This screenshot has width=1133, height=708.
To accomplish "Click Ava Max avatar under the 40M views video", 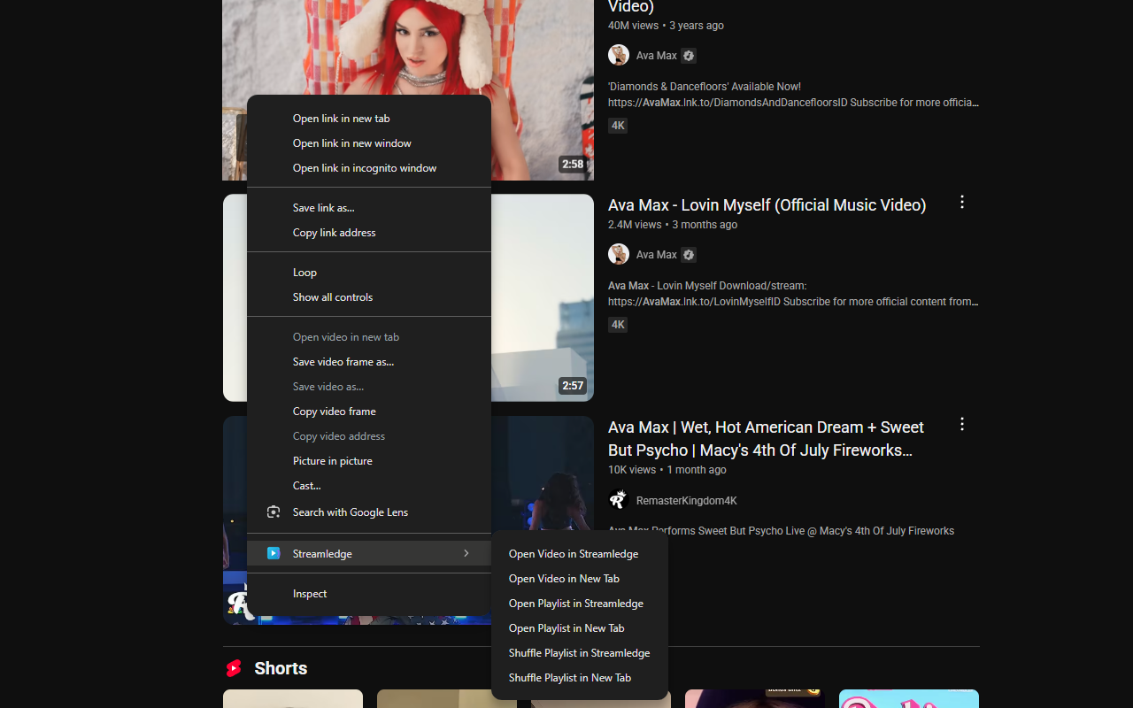I will pyautogui.click(x=619, y=56).
